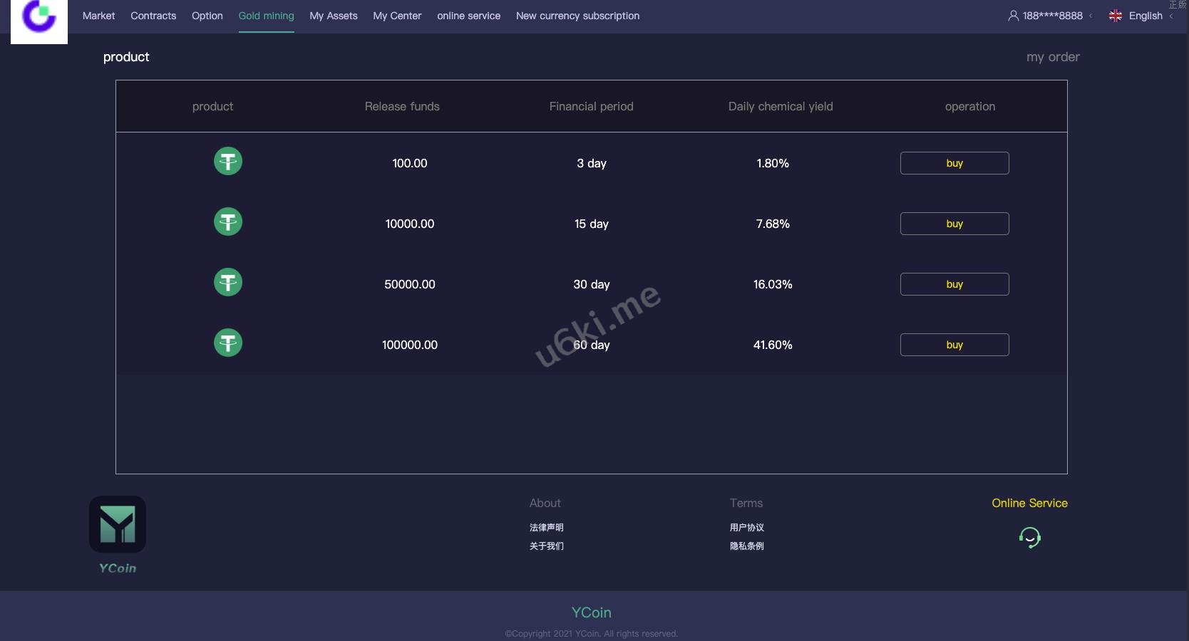Buy the 60 day 41.60% product

tap(954, 345)
